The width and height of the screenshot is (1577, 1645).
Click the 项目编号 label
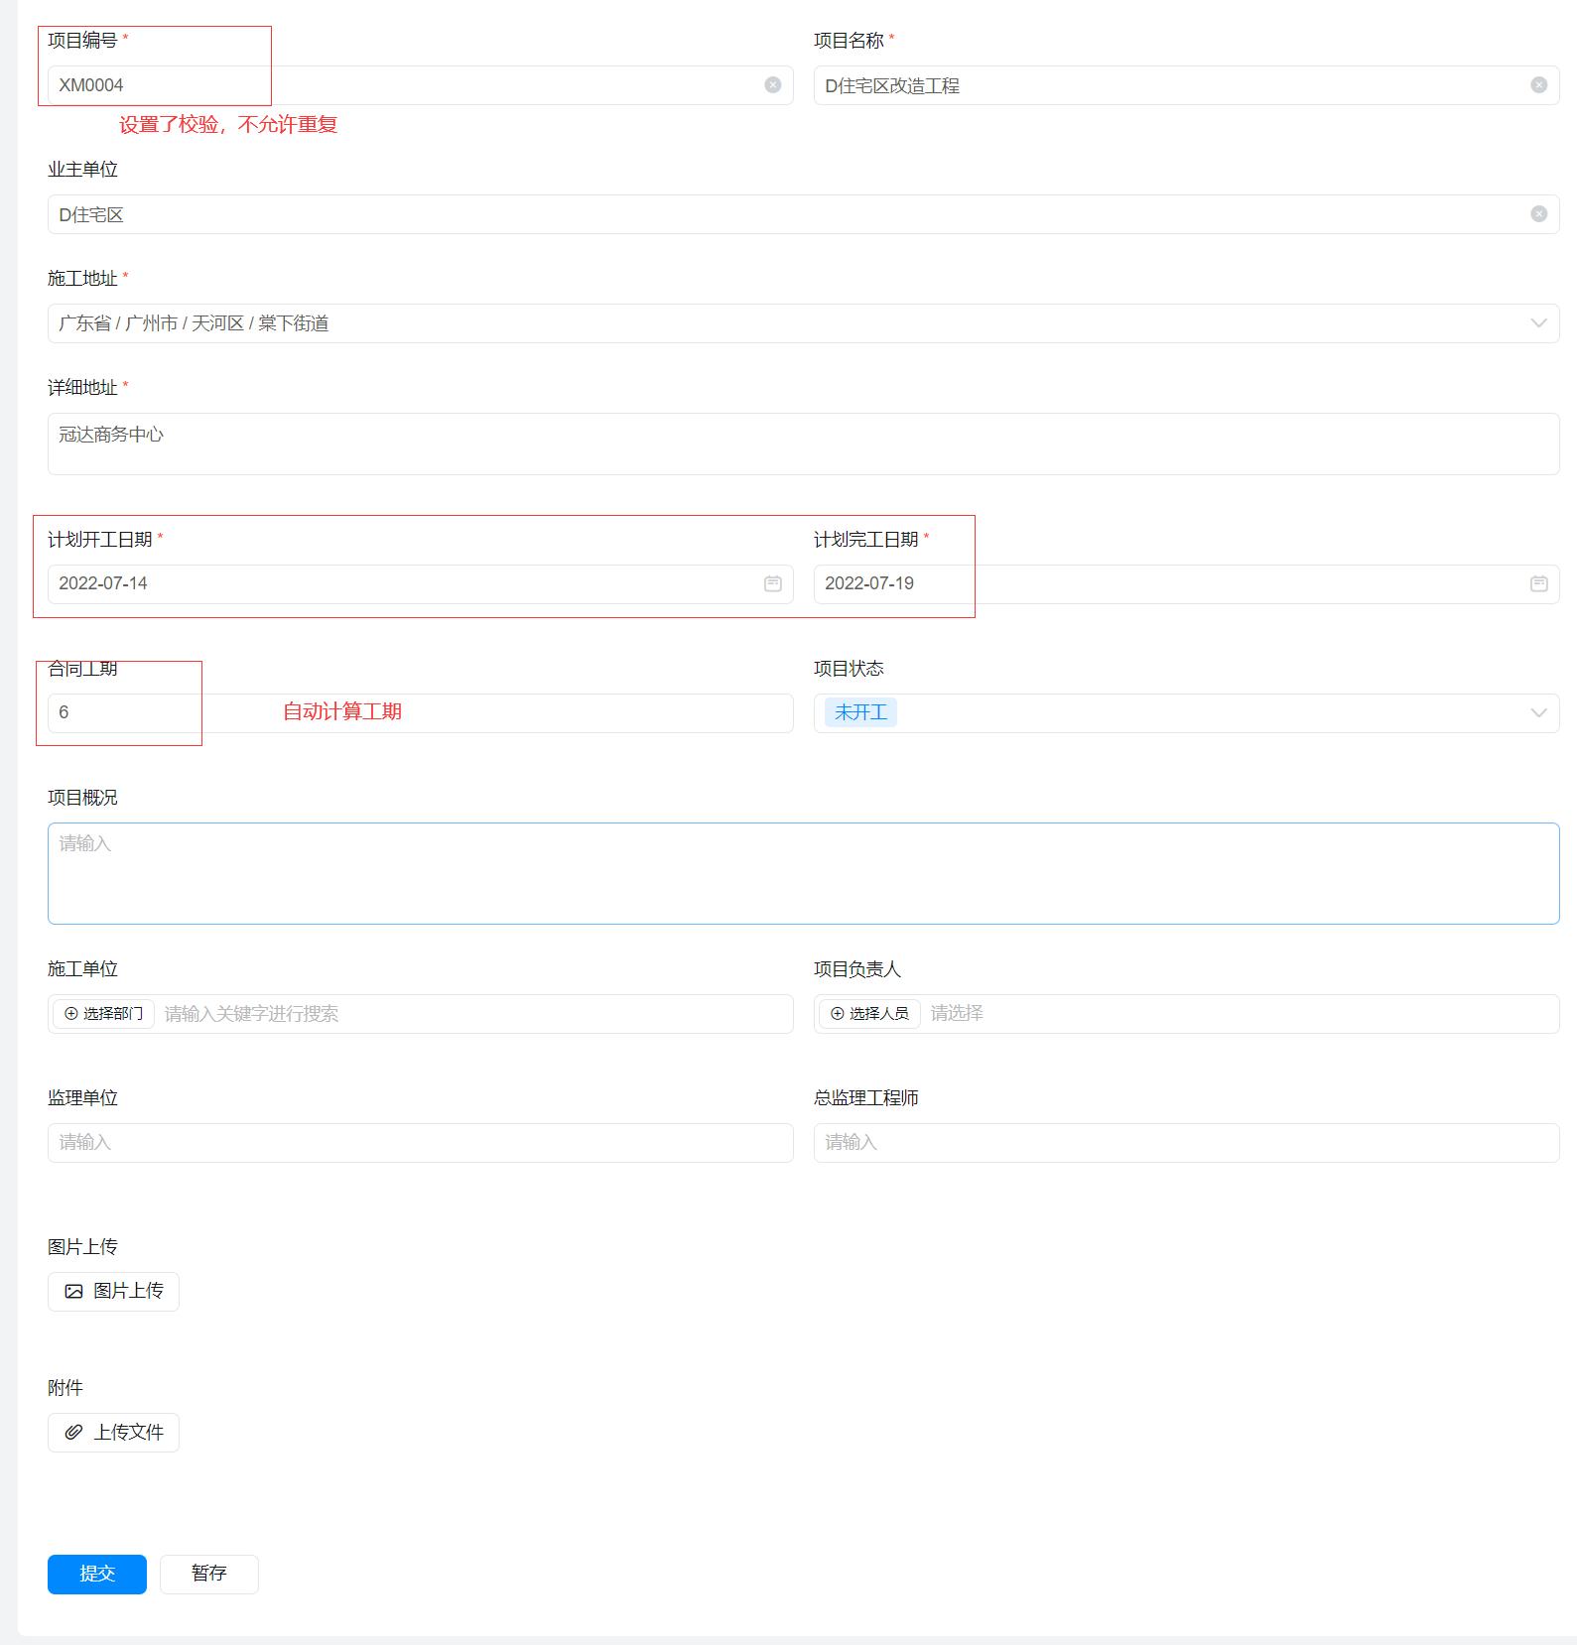[82, 41]
